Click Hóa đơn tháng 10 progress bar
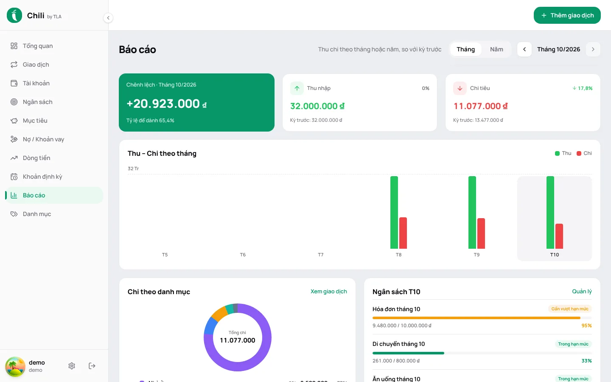The height and width of the screenshot is (382, 611). click(x=482, y=317)
